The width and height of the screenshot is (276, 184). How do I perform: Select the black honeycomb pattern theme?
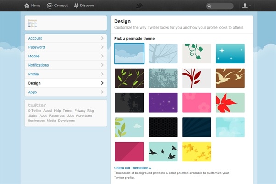pyautogui.click(x=163, y=127)
